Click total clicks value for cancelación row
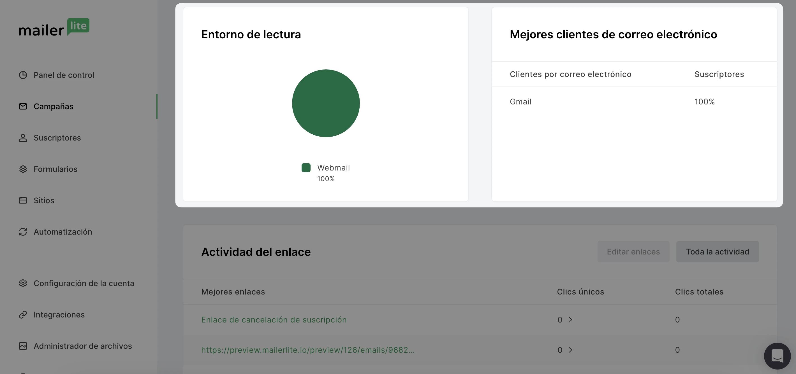Image resolution: width=796 pixels, height=374 pixels. pyautogui.click(x=677, y=320)
